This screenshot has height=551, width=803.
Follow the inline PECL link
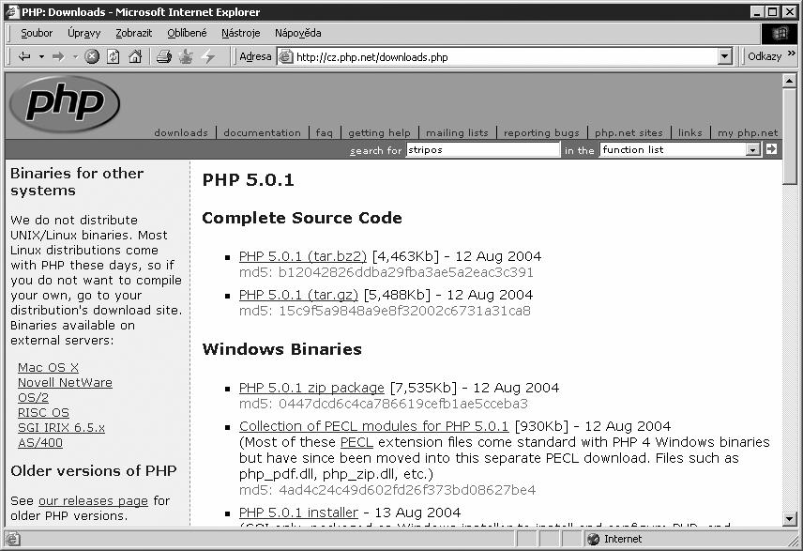pyautogui.click(x=357, y=442)
